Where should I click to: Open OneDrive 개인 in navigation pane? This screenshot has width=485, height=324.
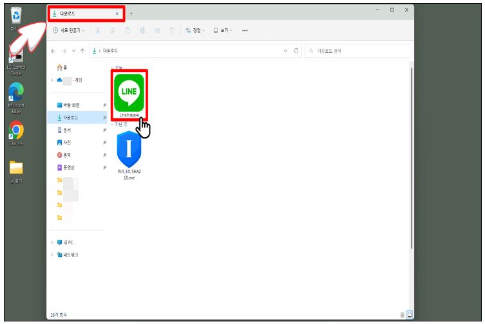[70, 80]
